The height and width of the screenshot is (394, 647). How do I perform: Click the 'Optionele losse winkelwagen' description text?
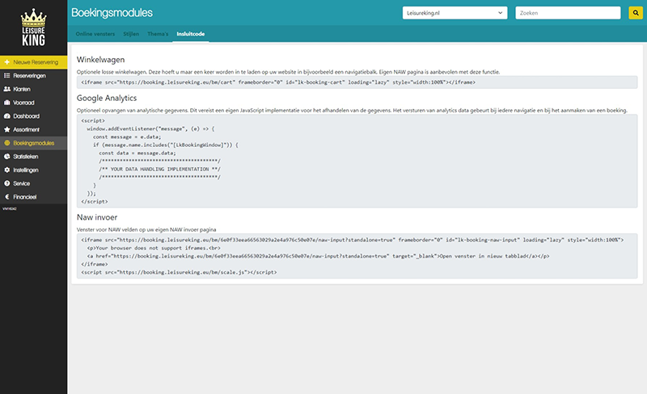[x=288, y=72]
